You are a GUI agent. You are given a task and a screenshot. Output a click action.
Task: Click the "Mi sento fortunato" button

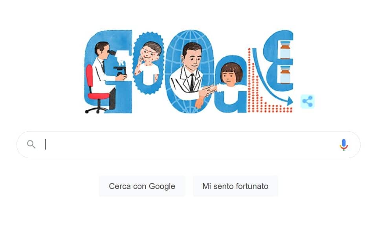tap(235, 186)
